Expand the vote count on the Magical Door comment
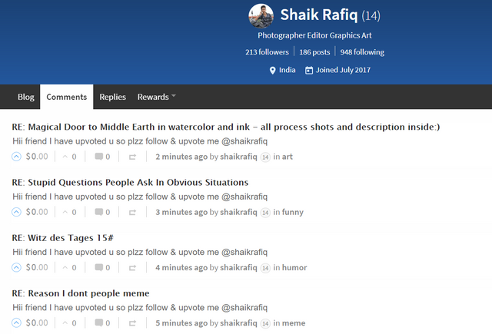Image resolution: width=492 pixels, height=334 pixels. (70, 157)
